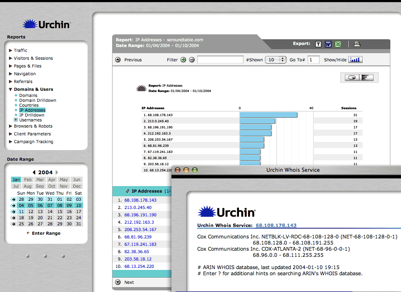
Task: Select week row starting Sunday 28
Action: click(x=14, y=200)
